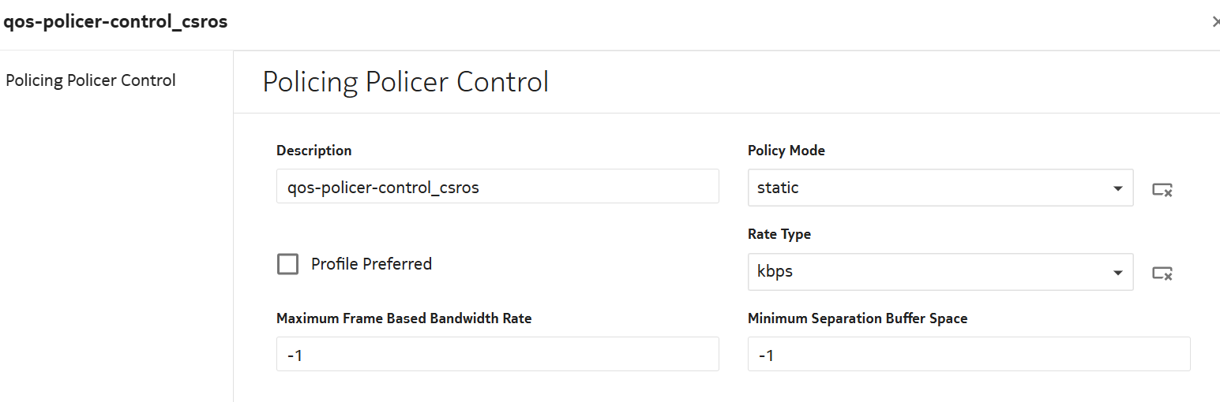Viewport: 1220px width, 402px height.
Task: Focus the Description text field
Action: click(x=497, y=188)
